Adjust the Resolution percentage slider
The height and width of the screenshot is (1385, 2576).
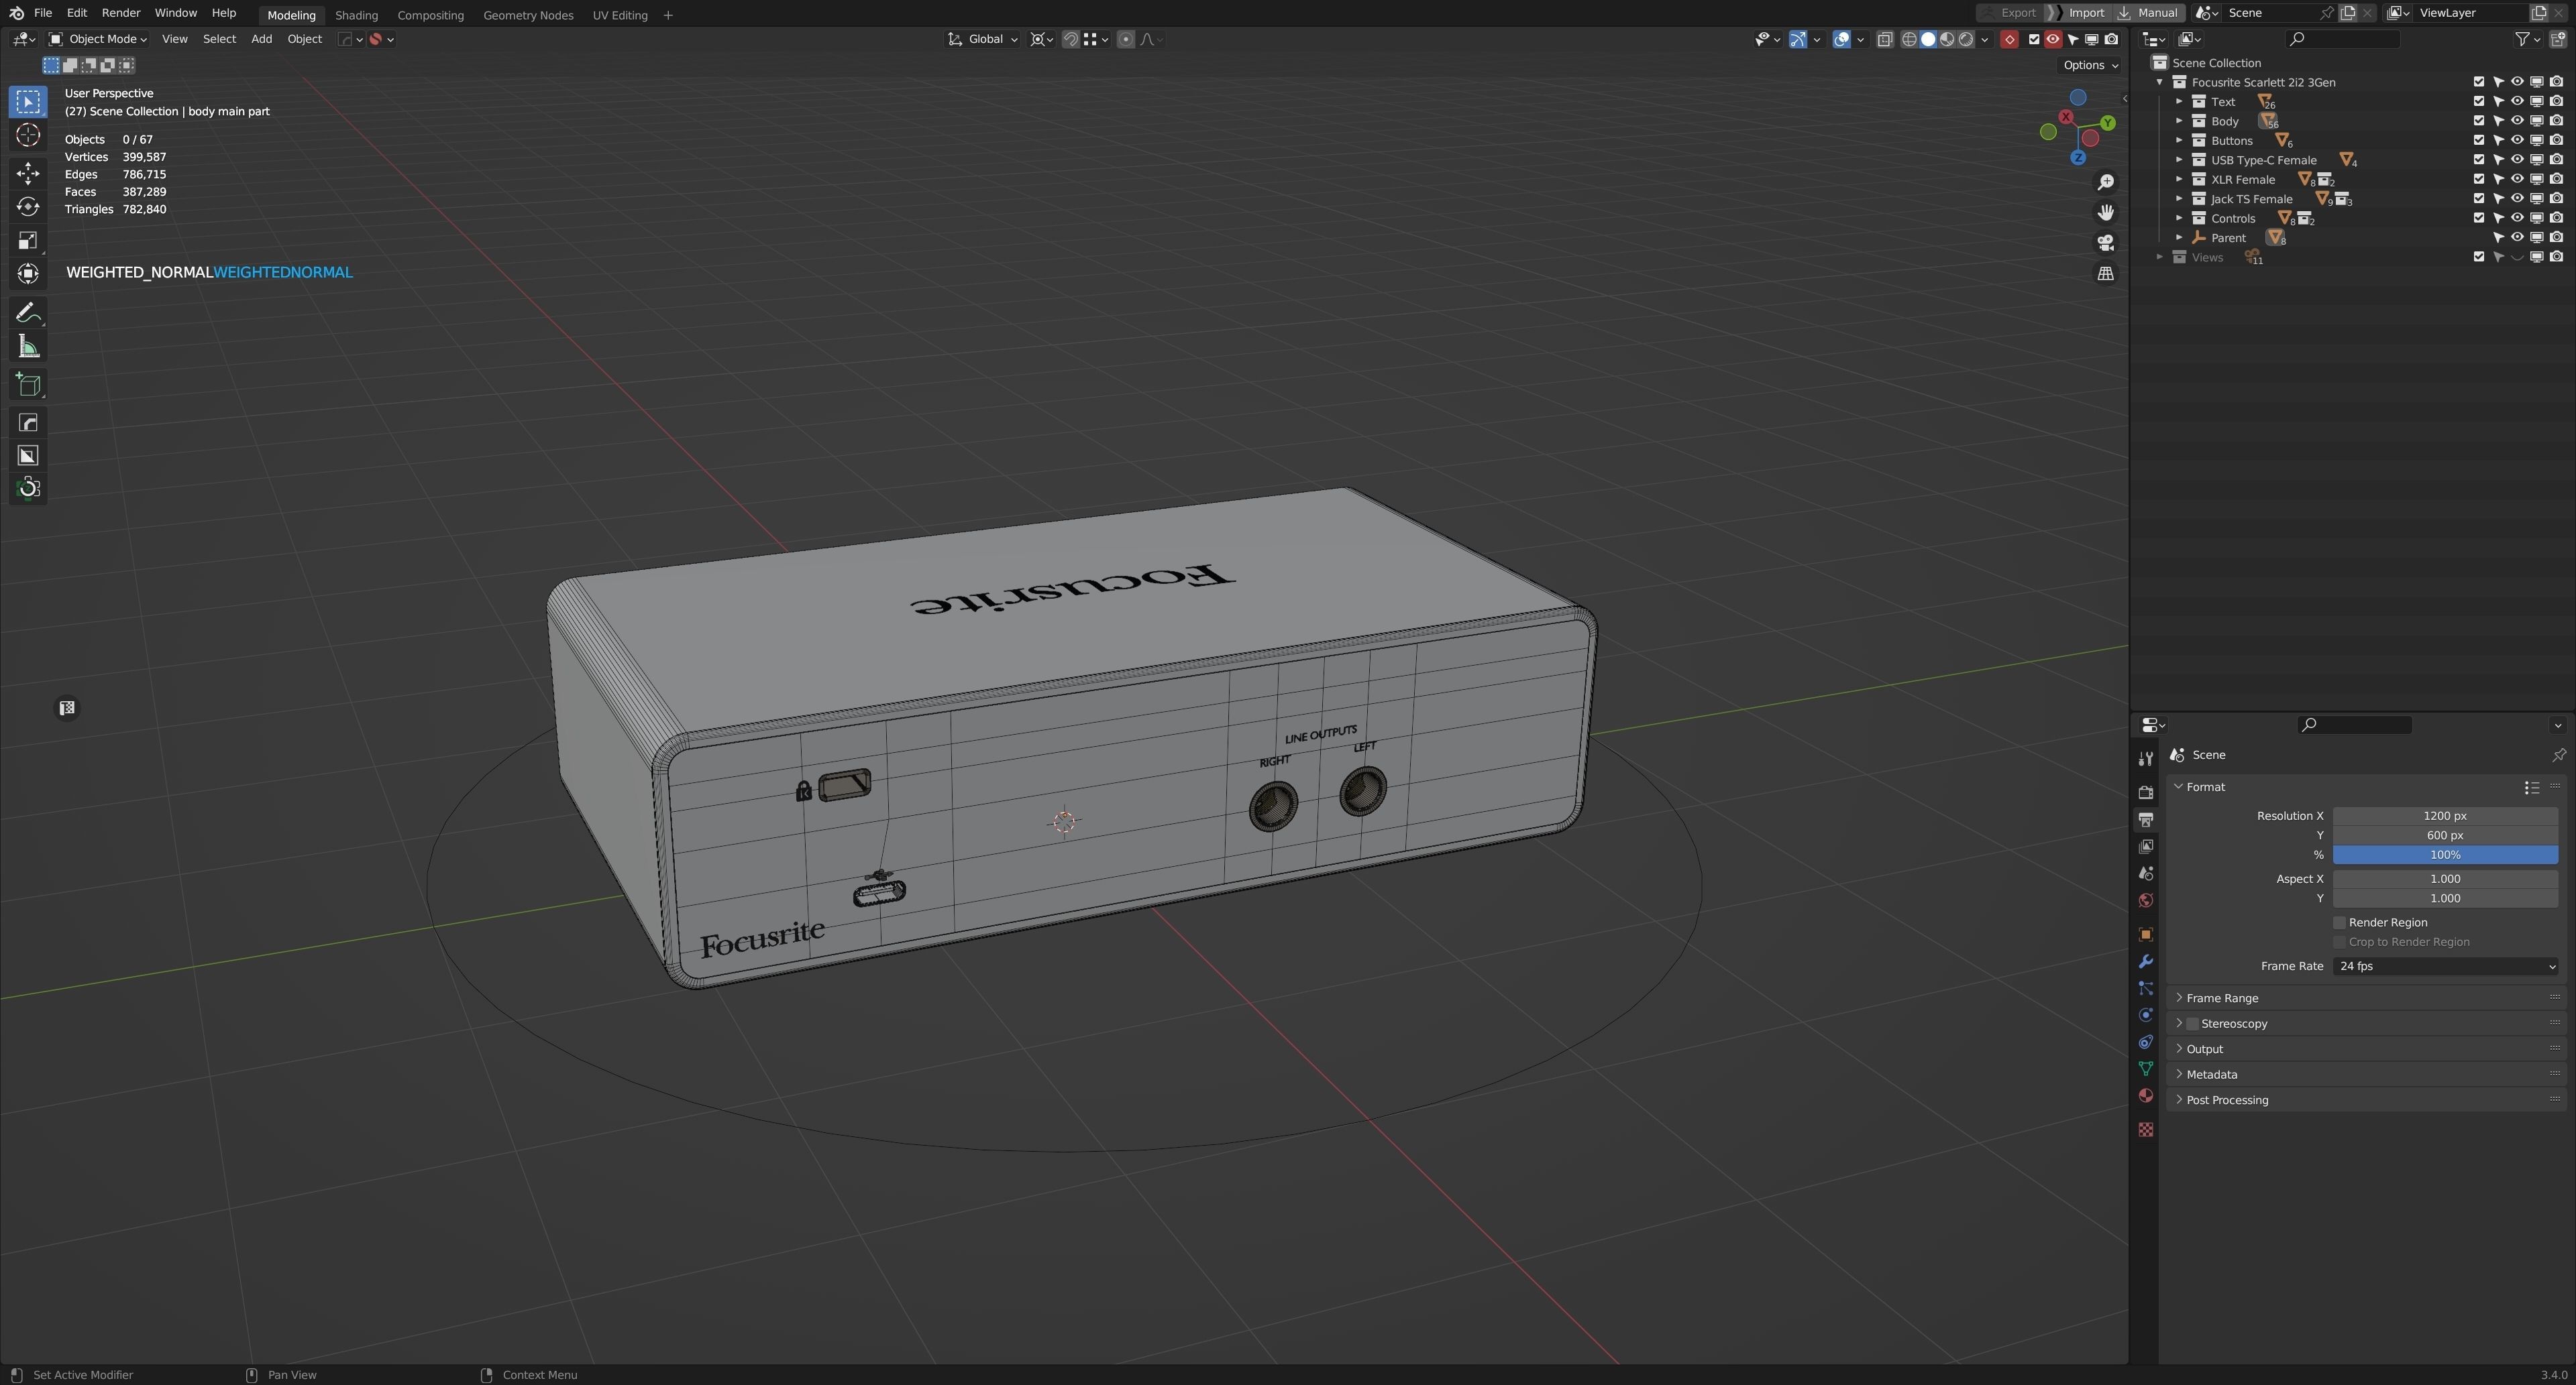coord(2445,854)
